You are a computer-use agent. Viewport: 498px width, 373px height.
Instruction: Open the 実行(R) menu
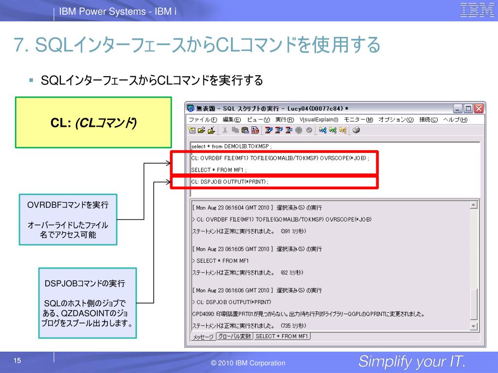285,119
